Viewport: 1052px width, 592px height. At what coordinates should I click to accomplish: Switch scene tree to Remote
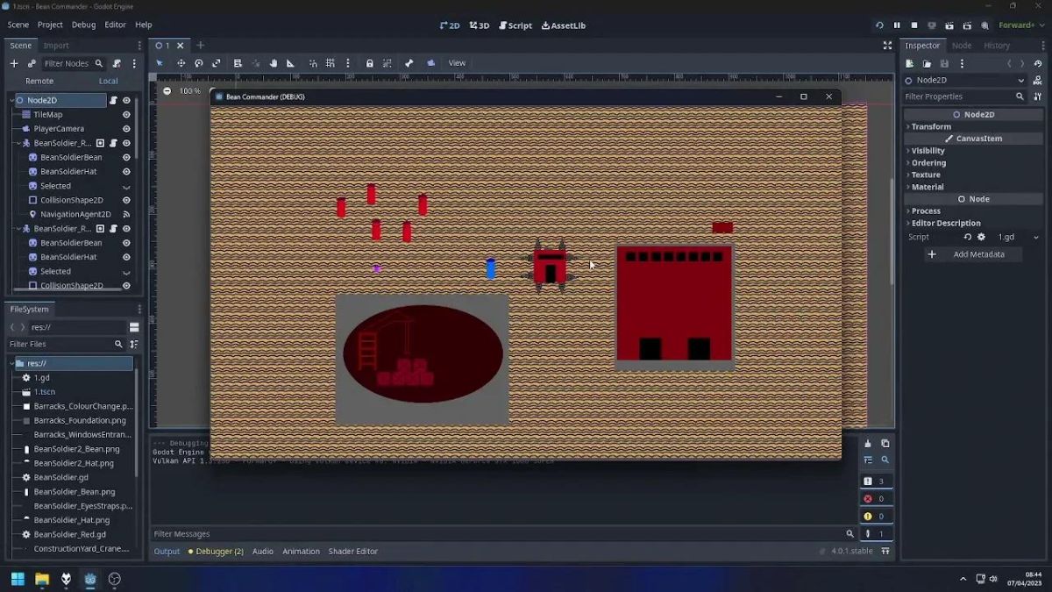tap(39, 81)
